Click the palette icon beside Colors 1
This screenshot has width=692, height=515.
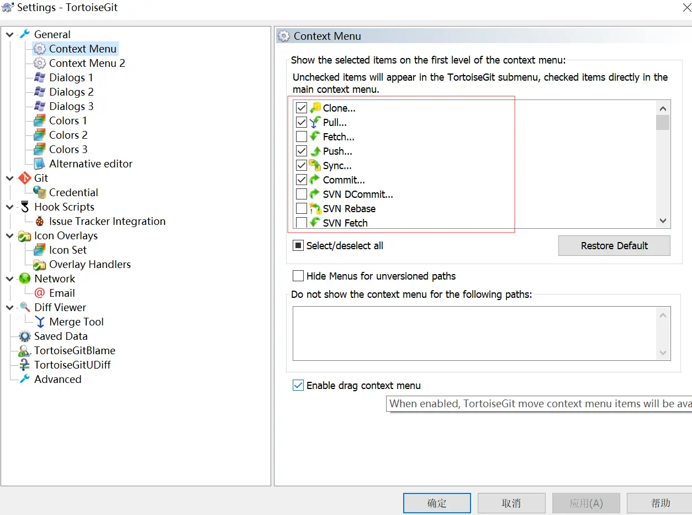pos(40,120)
